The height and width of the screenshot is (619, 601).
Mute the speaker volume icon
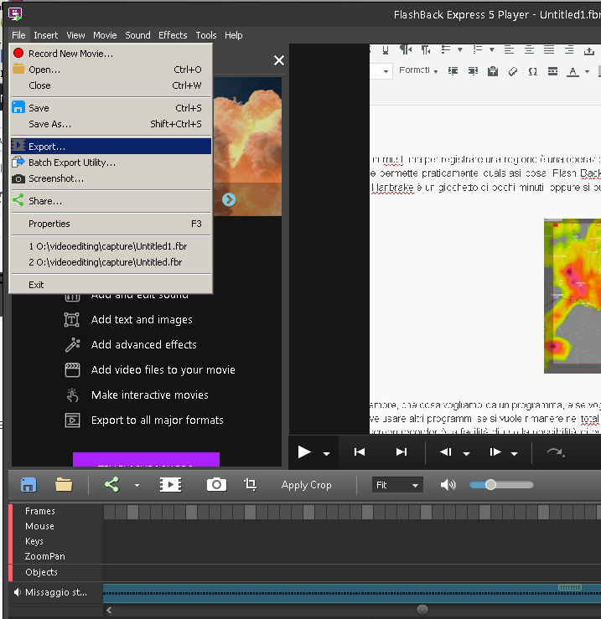tap(448, 485)
